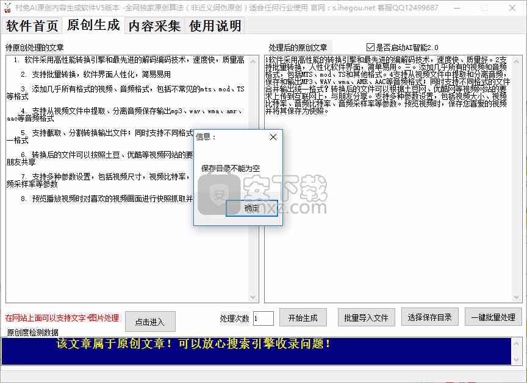Click the 开始生成 button
Viewport: 527px width, 383px height.
[x=303, y=317]
